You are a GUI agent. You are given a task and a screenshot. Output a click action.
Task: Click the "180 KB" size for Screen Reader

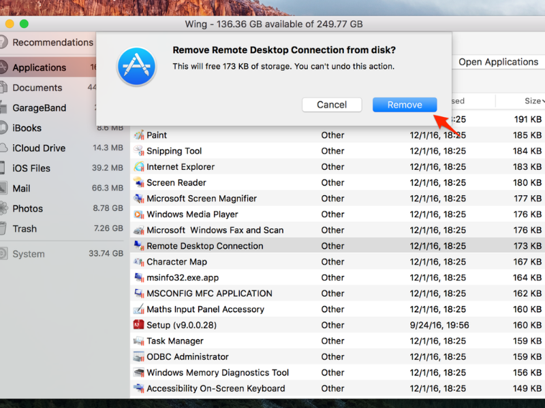pos(527,182)
